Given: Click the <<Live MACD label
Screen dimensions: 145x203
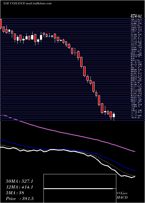Looking at the screenshot, I should point(122,195).
